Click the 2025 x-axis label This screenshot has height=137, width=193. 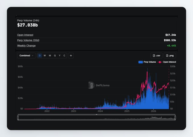(127, 111)
